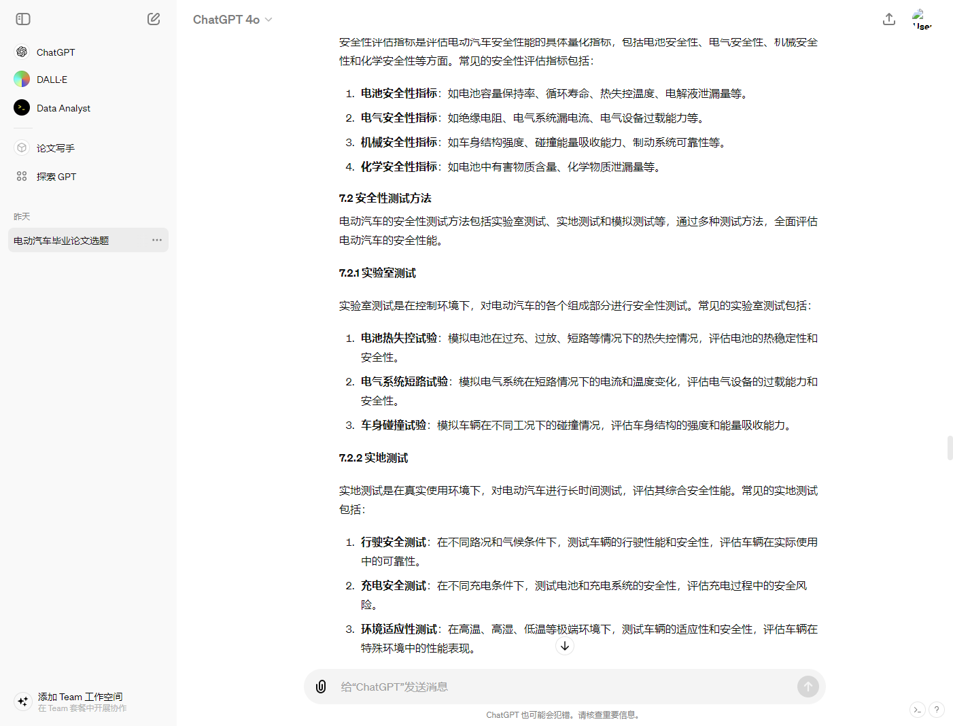Open DALL·E from the sidebar
Screen dimensions: 953x726
[52, 80]
